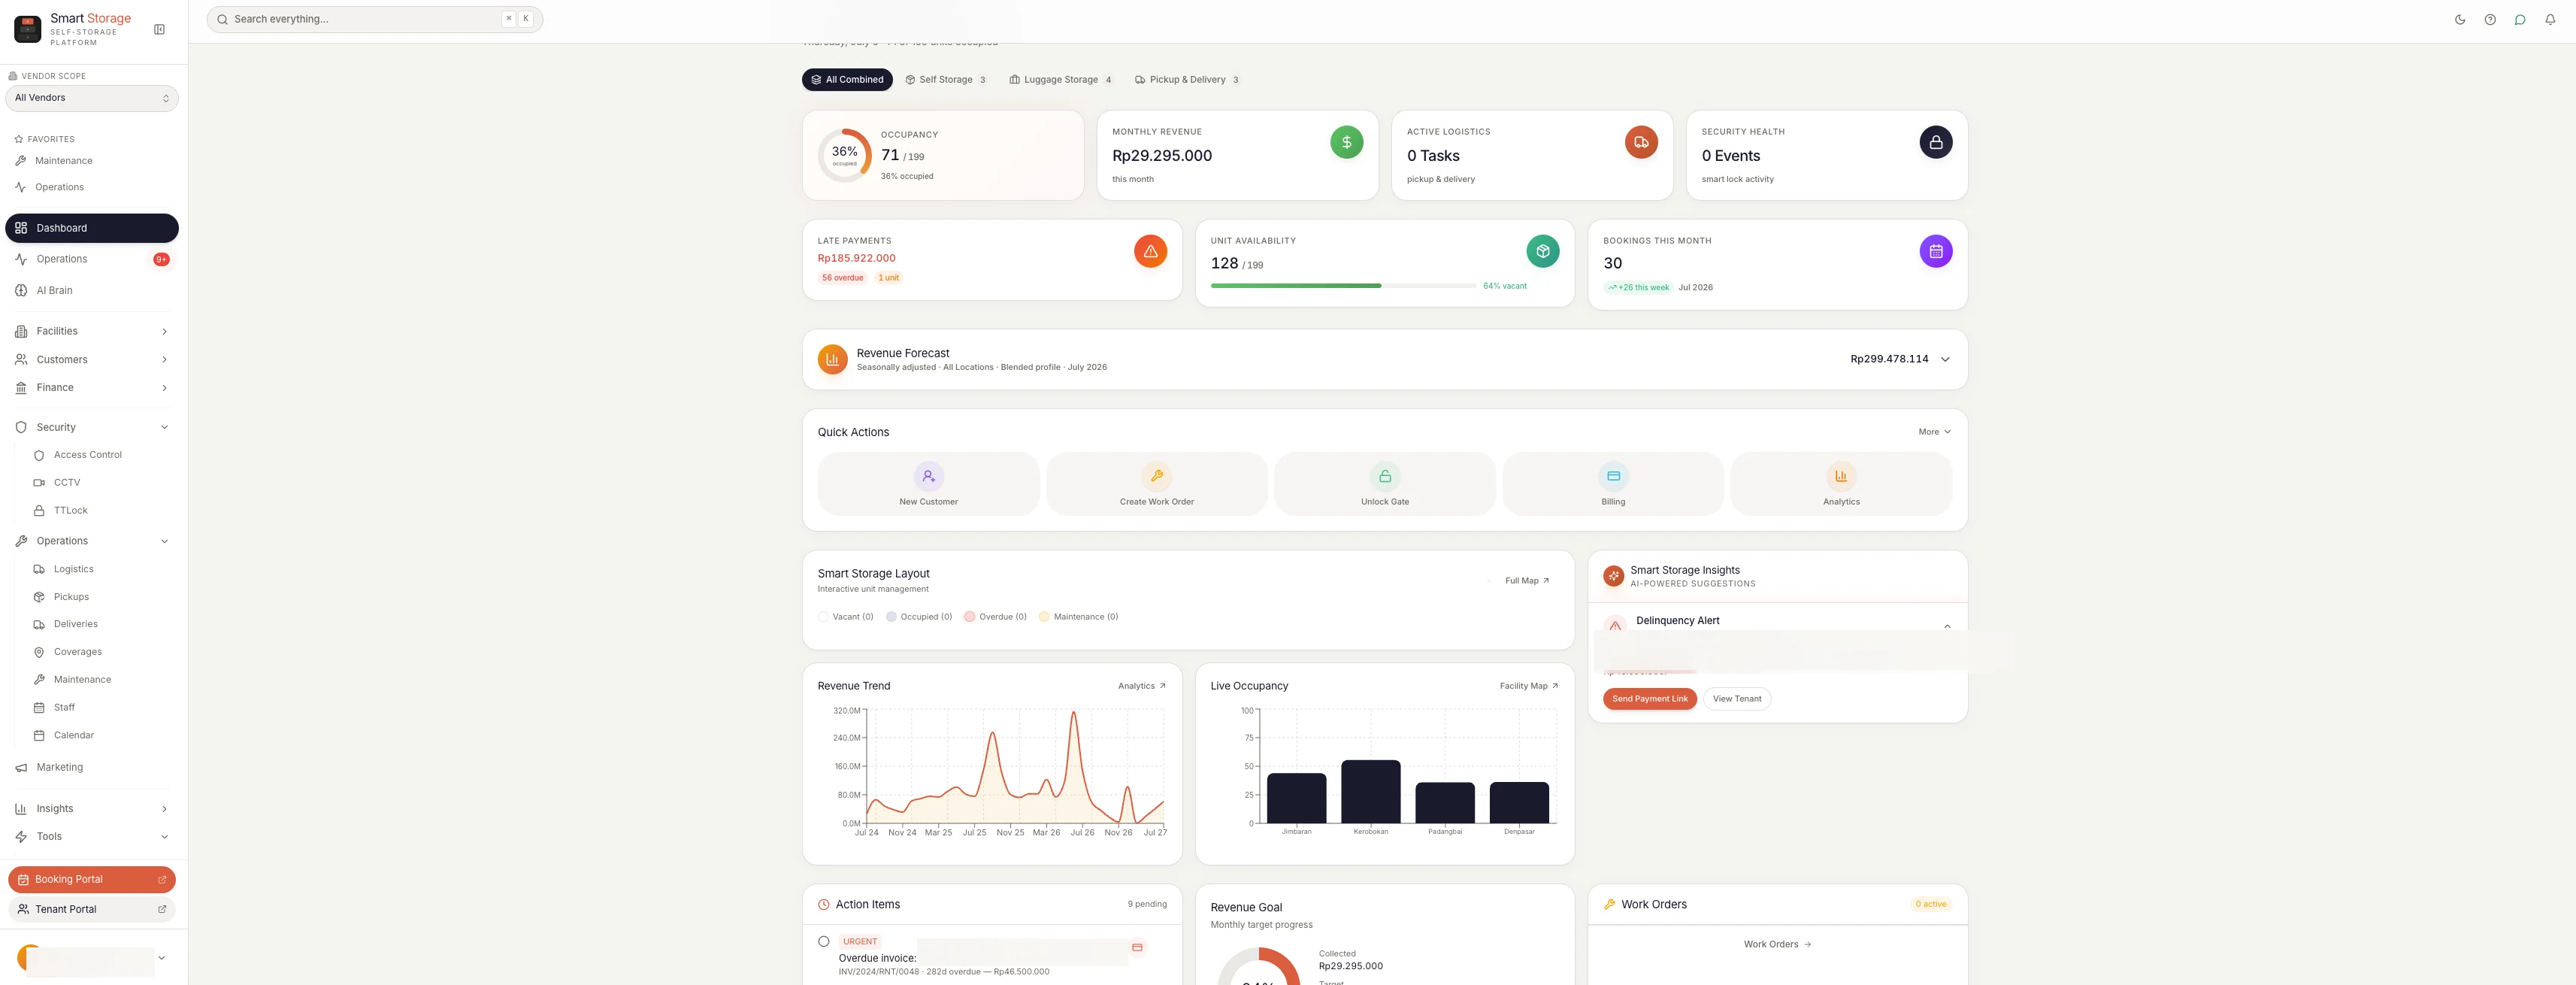Expand the Insights menu

coord(92,809)
